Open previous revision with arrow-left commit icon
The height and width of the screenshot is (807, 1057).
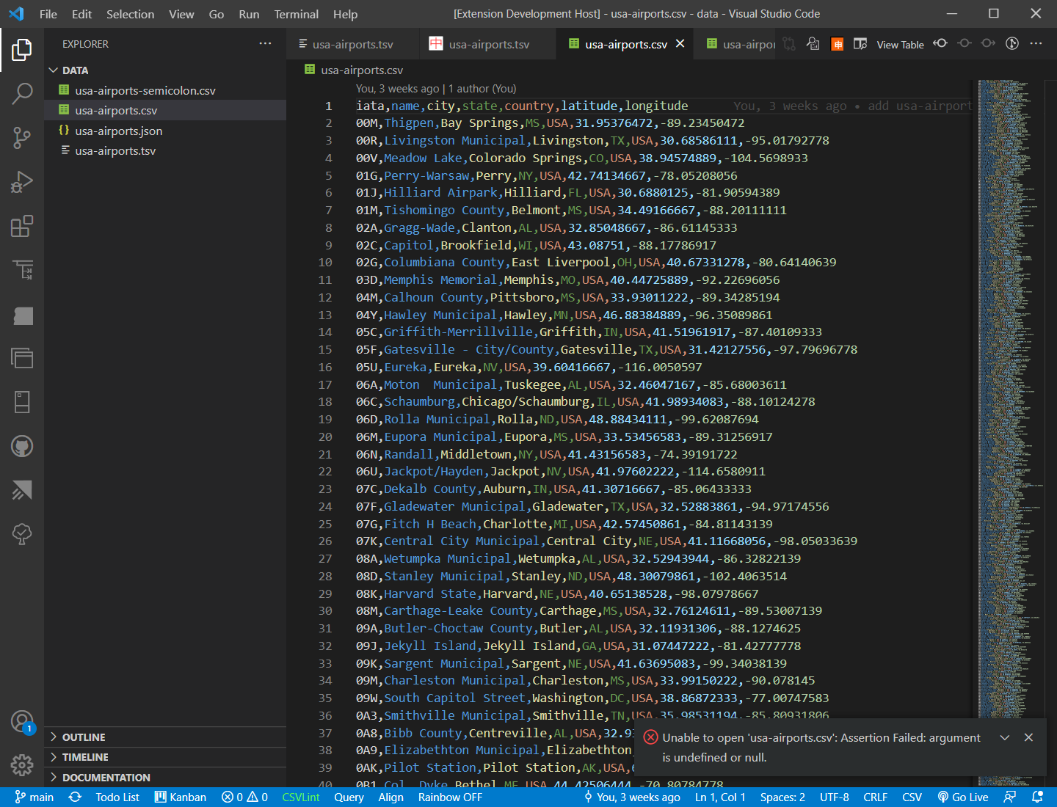(x=940, y=43)
